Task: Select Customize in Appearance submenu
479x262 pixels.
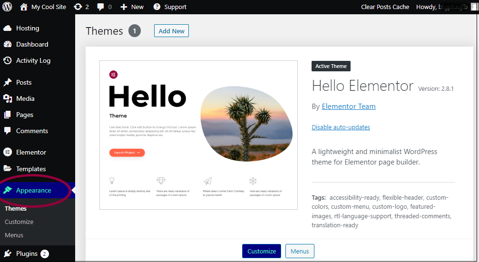Action: (x=19, y=222)
